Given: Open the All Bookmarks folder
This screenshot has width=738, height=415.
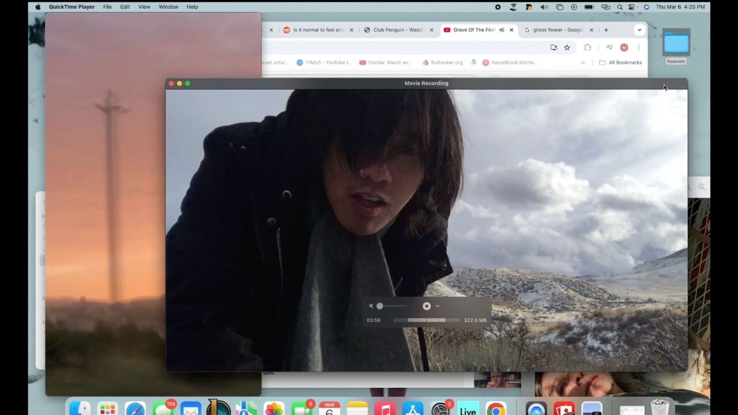Looking at the screenshot, I should pos(620,62).
